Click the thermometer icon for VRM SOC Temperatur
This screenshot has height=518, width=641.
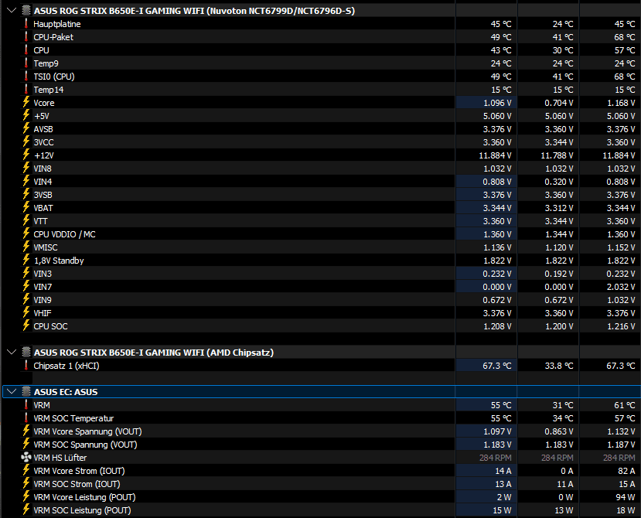click(26, 417)
